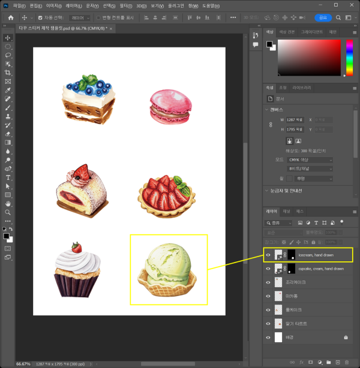The height and width of the screenshot is (368, 360).
Task: Click the Home icon in options bar
Action: 11,17
